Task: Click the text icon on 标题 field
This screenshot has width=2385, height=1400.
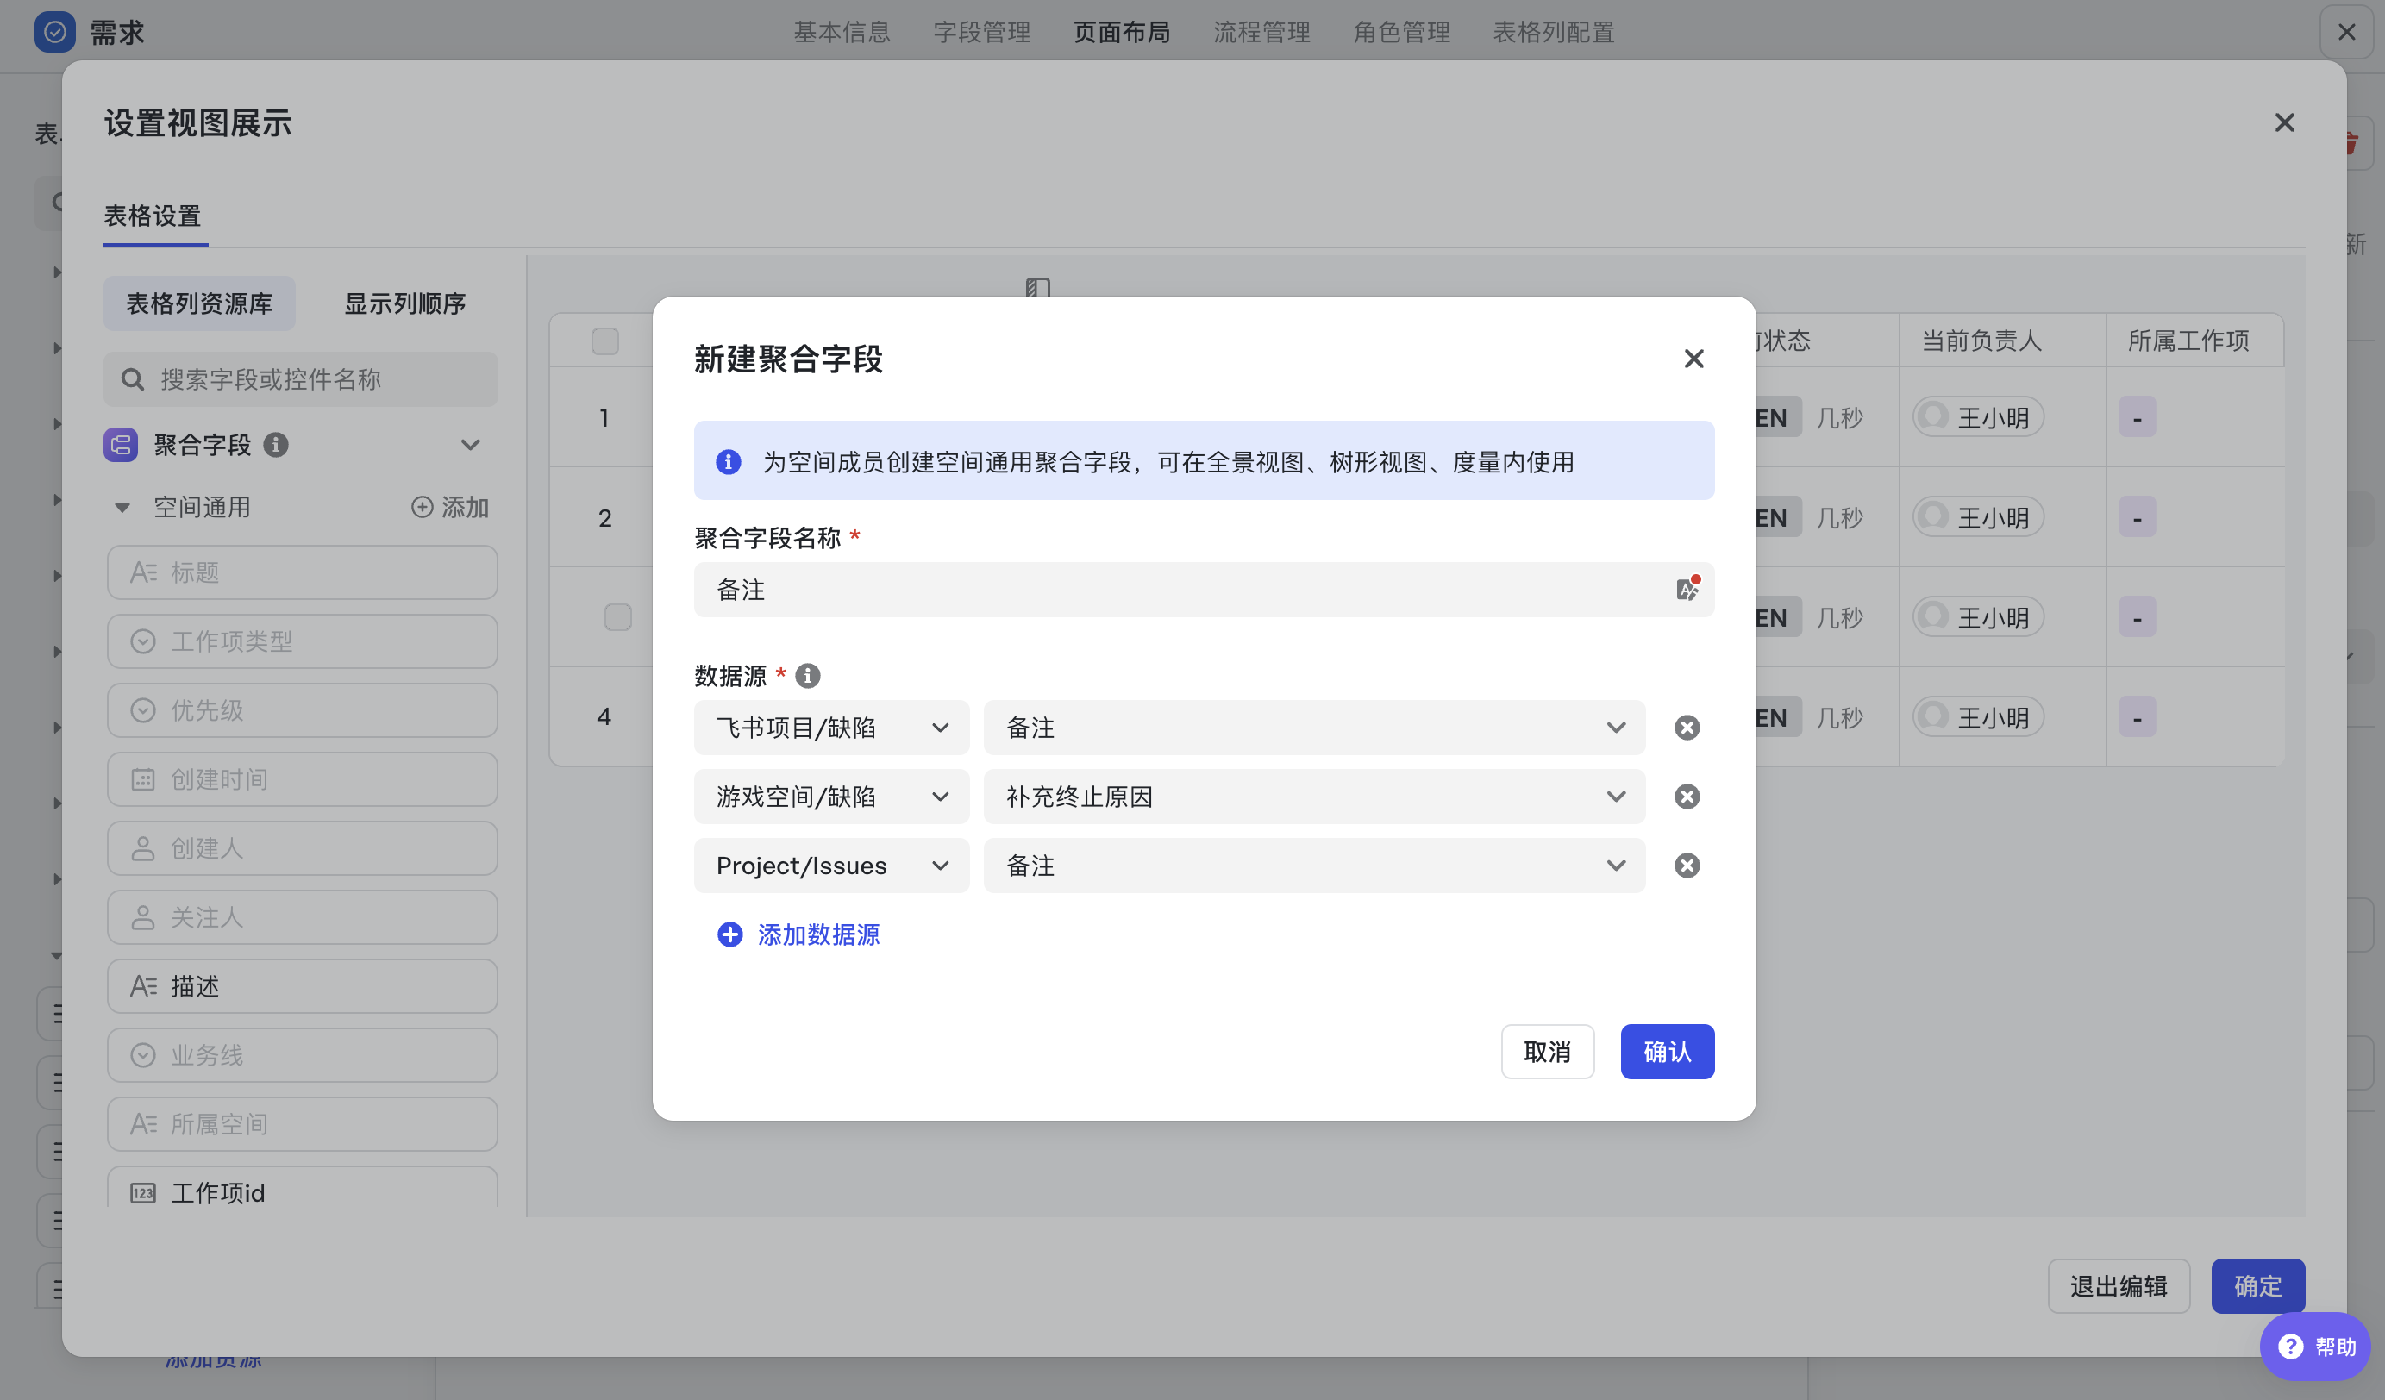Action: 143,572
